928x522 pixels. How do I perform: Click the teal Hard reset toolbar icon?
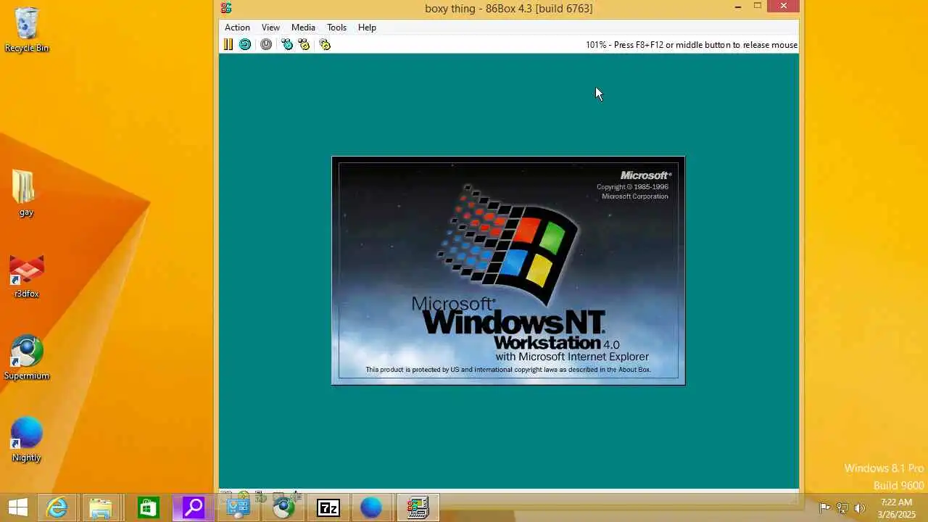tap(245, 44)
